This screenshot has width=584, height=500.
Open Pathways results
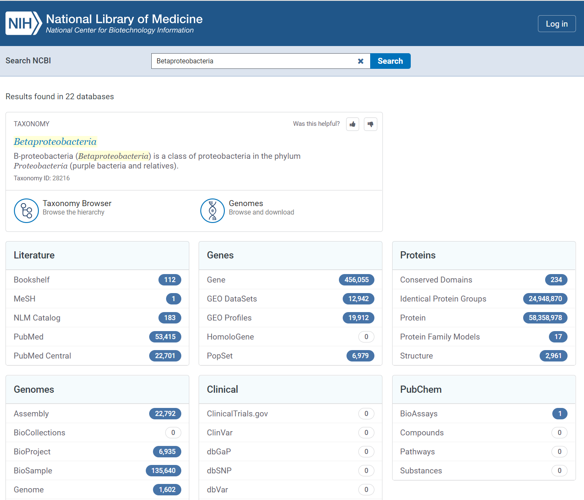coord(484,451)
